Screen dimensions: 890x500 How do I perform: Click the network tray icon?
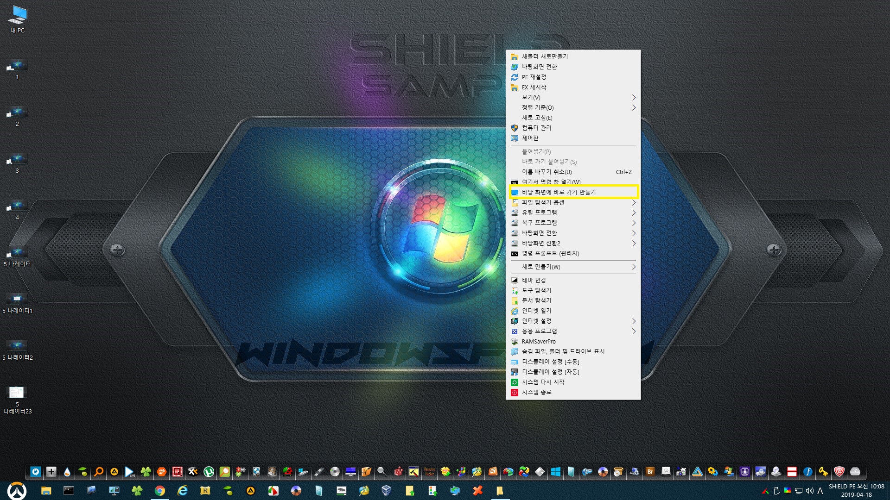[799, 491]
